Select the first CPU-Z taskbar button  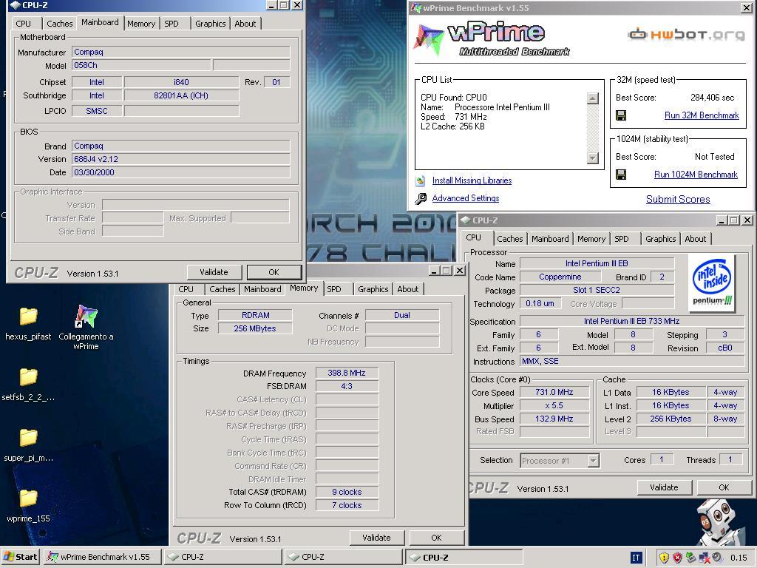coord(223,557)
